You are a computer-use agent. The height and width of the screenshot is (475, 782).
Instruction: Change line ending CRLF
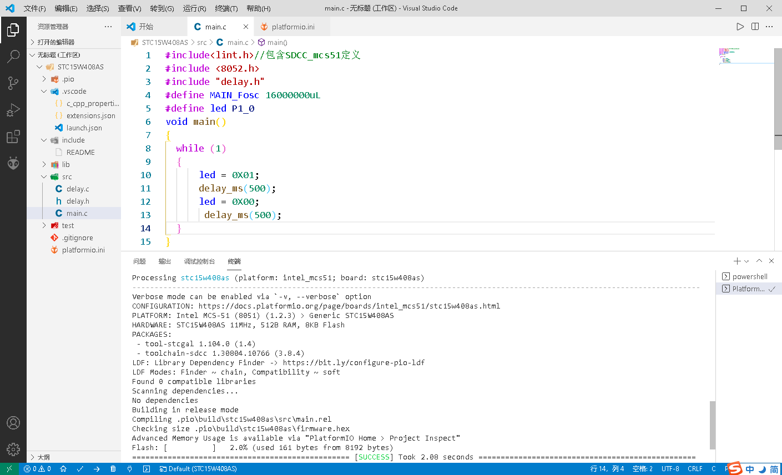(695, 469)
